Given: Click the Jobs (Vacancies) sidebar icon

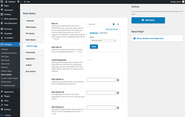Looking at the screenshot, I should tap(2, 23).
